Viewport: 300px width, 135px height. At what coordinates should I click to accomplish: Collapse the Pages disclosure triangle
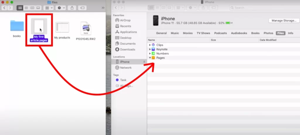point(150,58)
